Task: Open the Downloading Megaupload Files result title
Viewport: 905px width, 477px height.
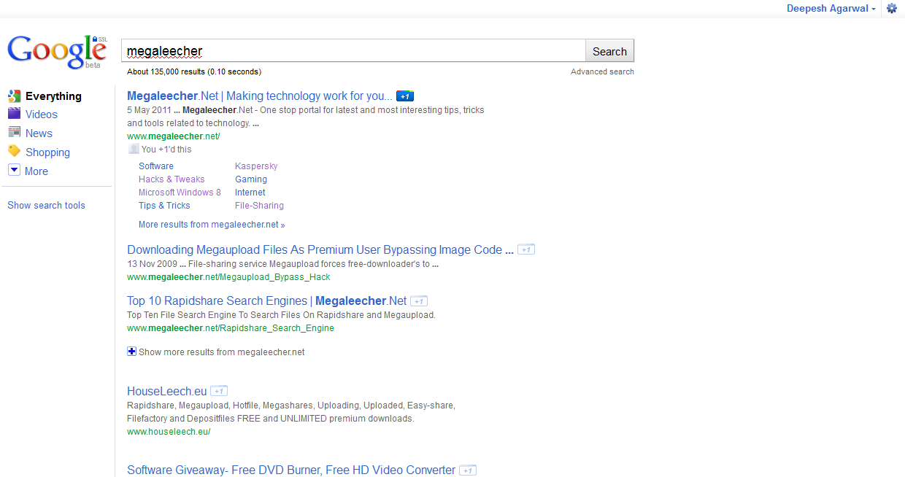Action: (320, 249)
